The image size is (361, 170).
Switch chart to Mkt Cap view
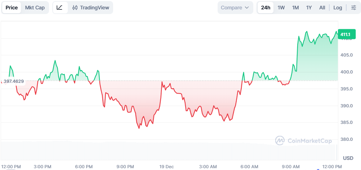point(35,8)
